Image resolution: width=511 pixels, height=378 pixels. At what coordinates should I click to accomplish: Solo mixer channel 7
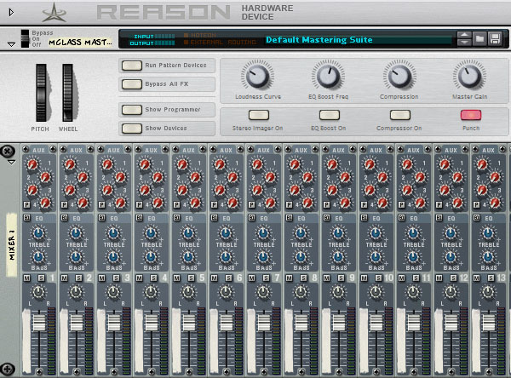pyautogui.click(x=267, y=278)
